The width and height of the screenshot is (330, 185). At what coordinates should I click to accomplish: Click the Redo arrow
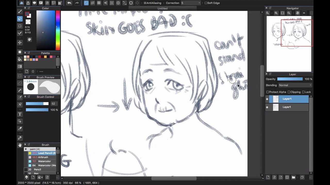(x=77, y=3)
